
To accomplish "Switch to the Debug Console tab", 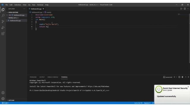I will point(53,77).
